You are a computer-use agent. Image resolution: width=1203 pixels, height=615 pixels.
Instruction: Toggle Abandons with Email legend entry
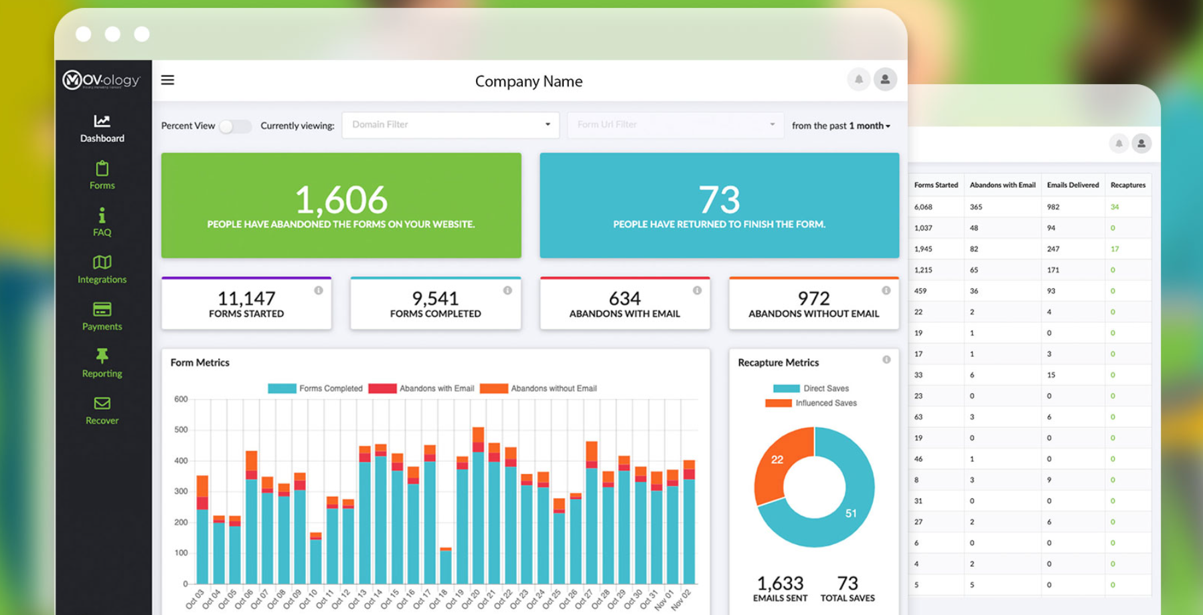coord(422,388)
